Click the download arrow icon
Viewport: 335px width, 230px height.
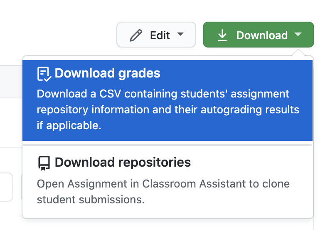pos(222,35)
